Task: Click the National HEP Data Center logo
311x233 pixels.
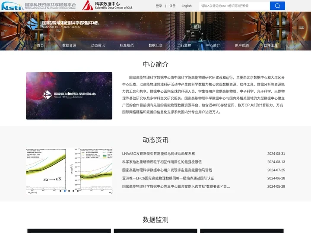Action: (x=63, y=24)
